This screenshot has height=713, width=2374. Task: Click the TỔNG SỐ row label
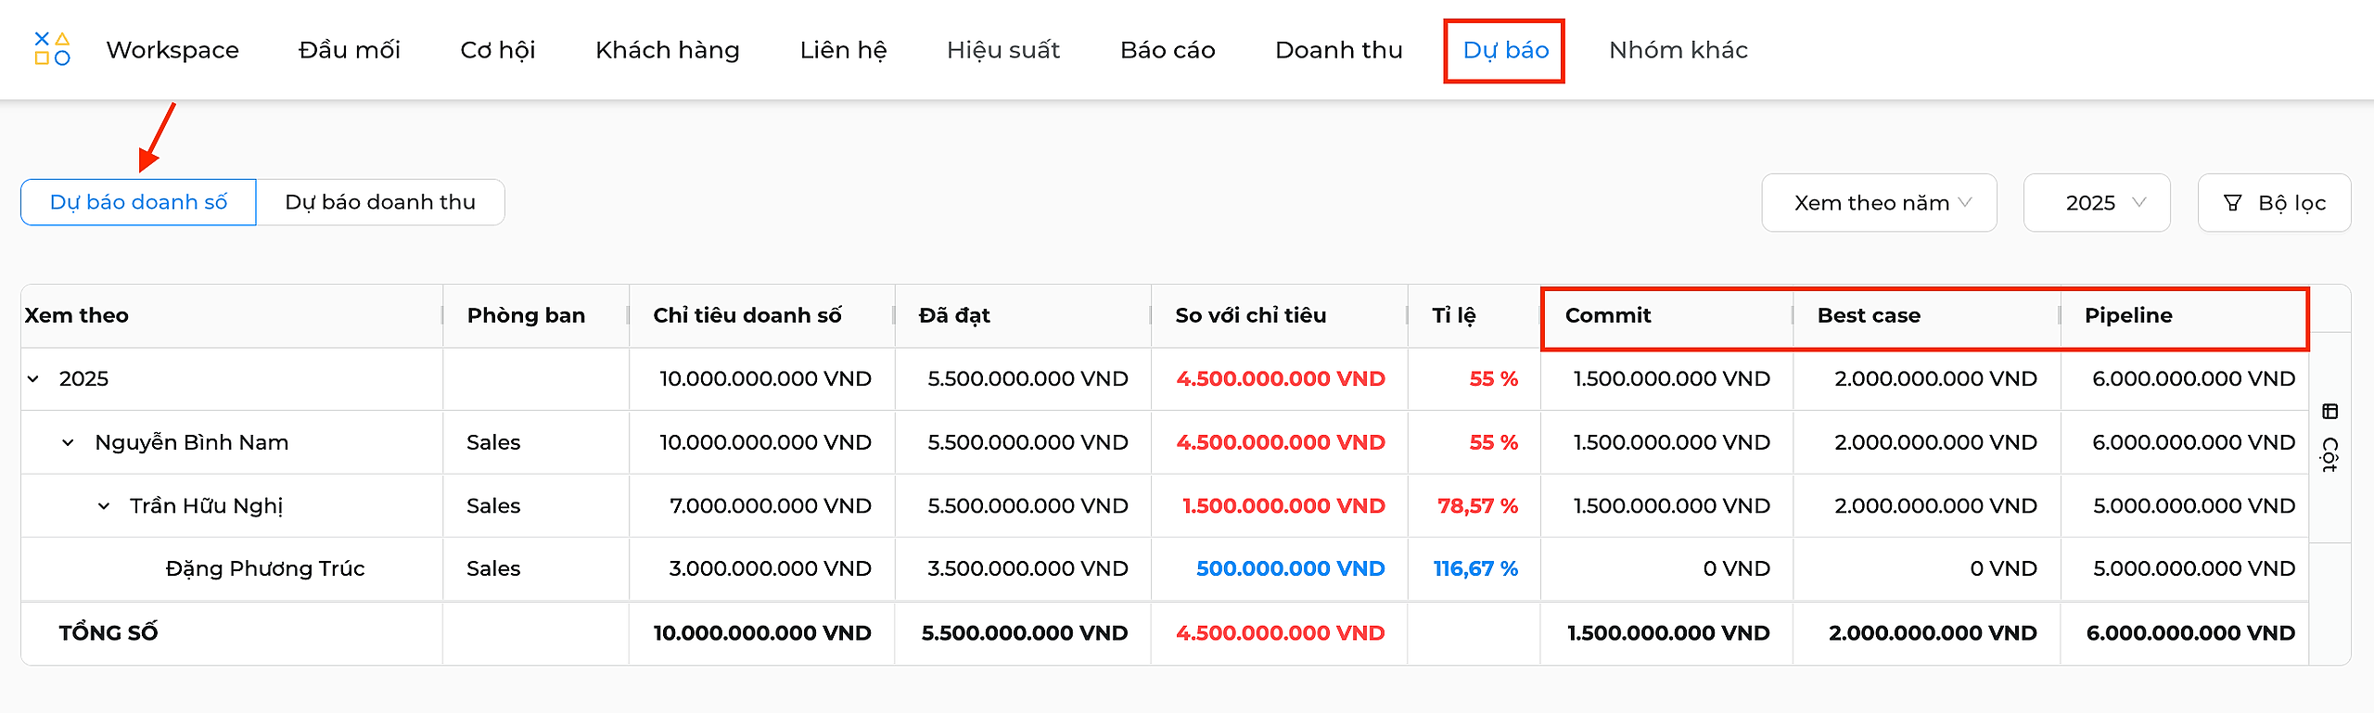[x=108, y=633]
